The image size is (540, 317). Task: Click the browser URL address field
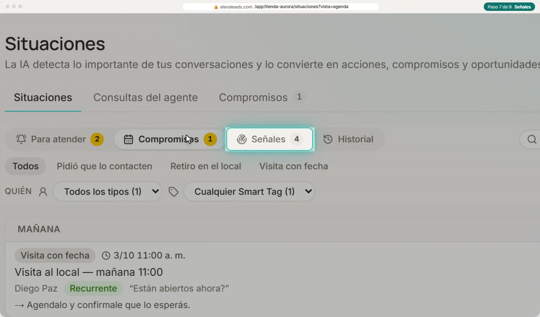pos(281,7)
